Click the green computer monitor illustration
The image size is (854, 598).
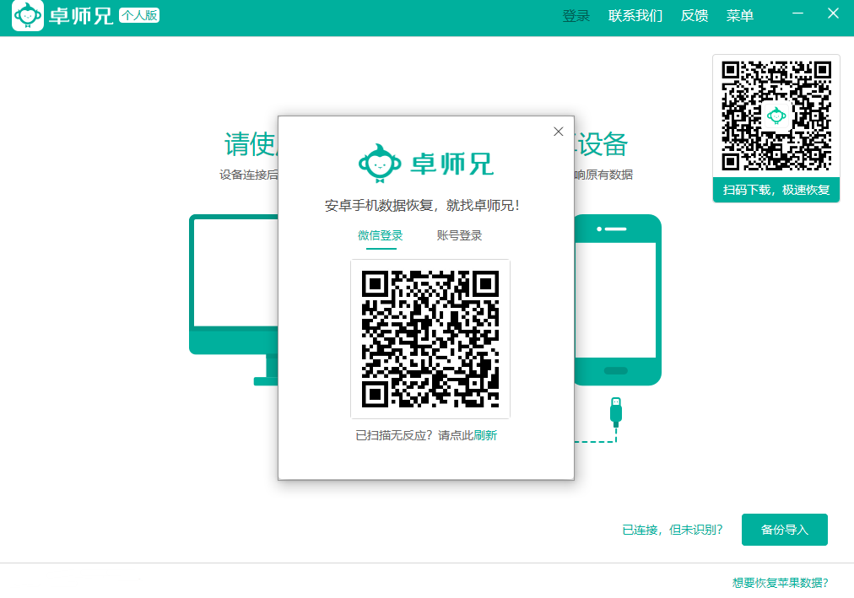coord(234,287)
